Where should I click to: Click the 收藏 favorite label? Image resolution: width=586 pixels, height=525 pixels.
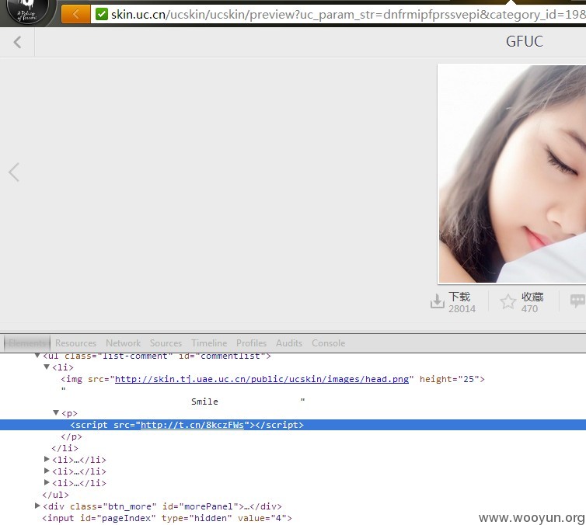532,297
